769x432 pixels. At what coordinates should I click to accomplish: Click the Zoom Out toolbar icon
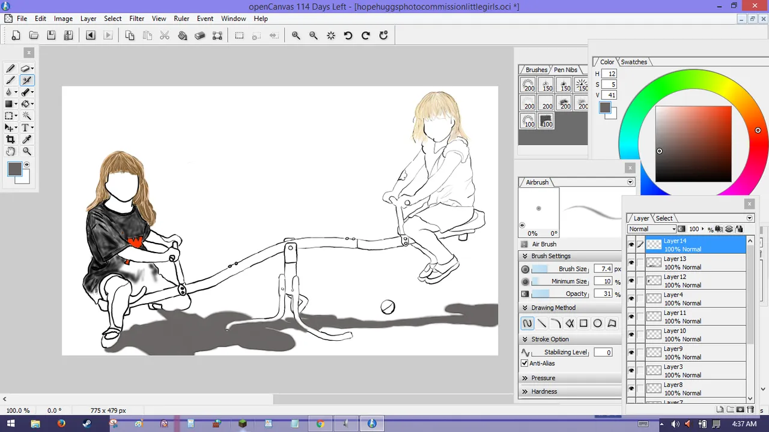click(313, 35)
